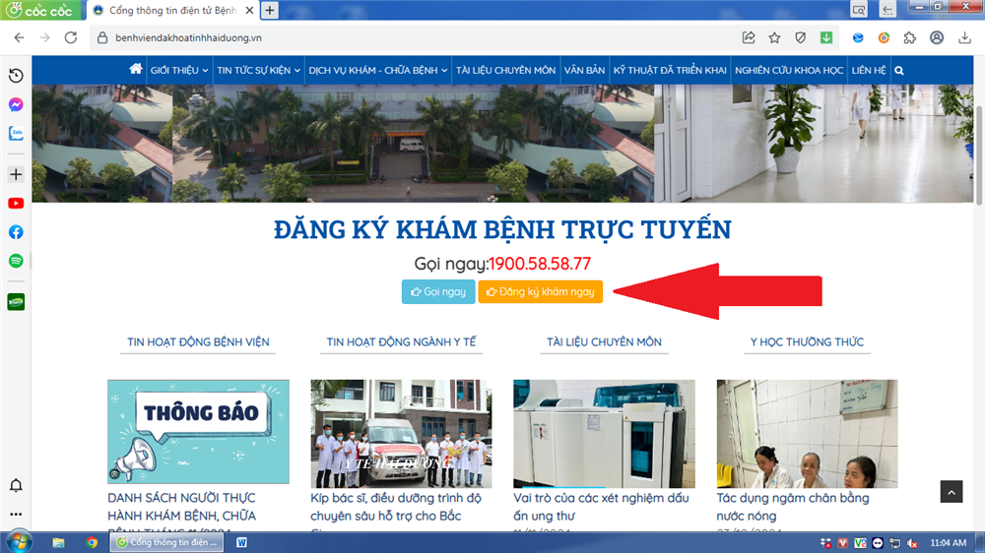The image size is (985, 553).
Task: Open the THÔNG BÁO article thumbnail
Action: tap(198, 431)
